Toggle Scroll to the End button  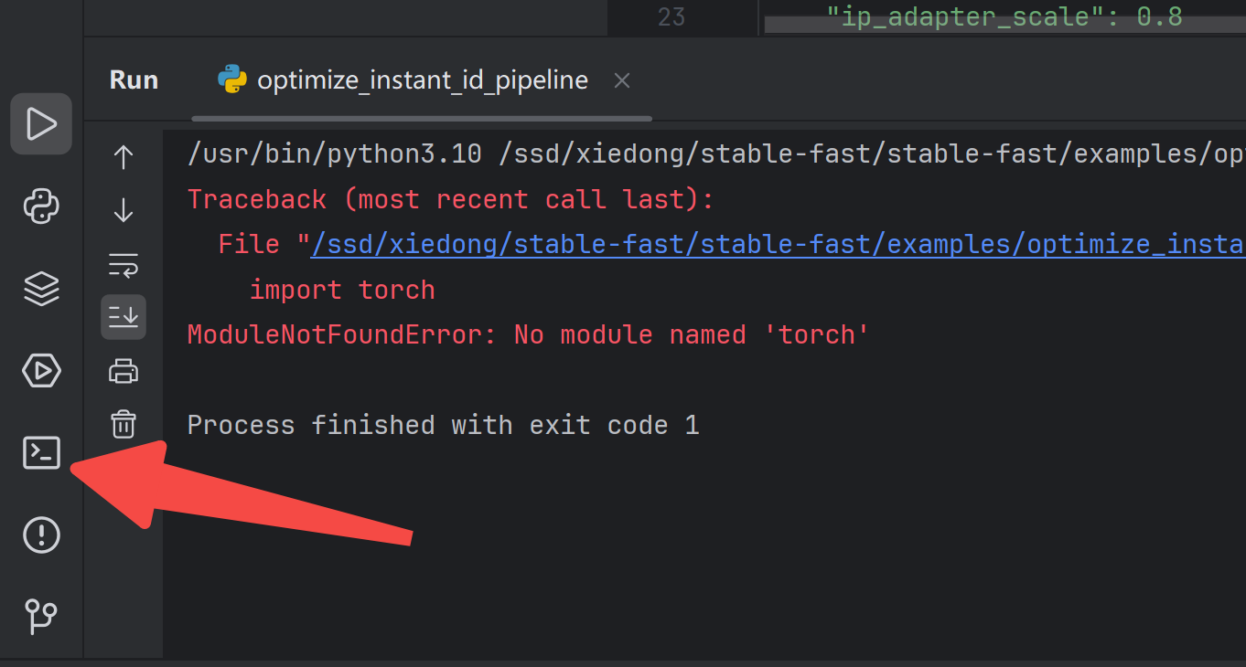coord(124,317)
